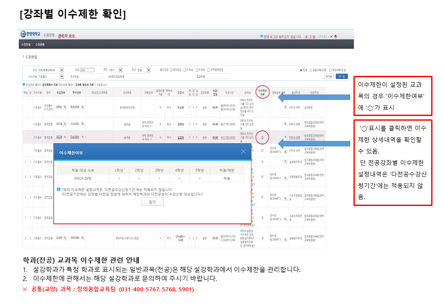
Task: Click magnifier icon next to 수업번호 20228
Action: tap(65, 124)
